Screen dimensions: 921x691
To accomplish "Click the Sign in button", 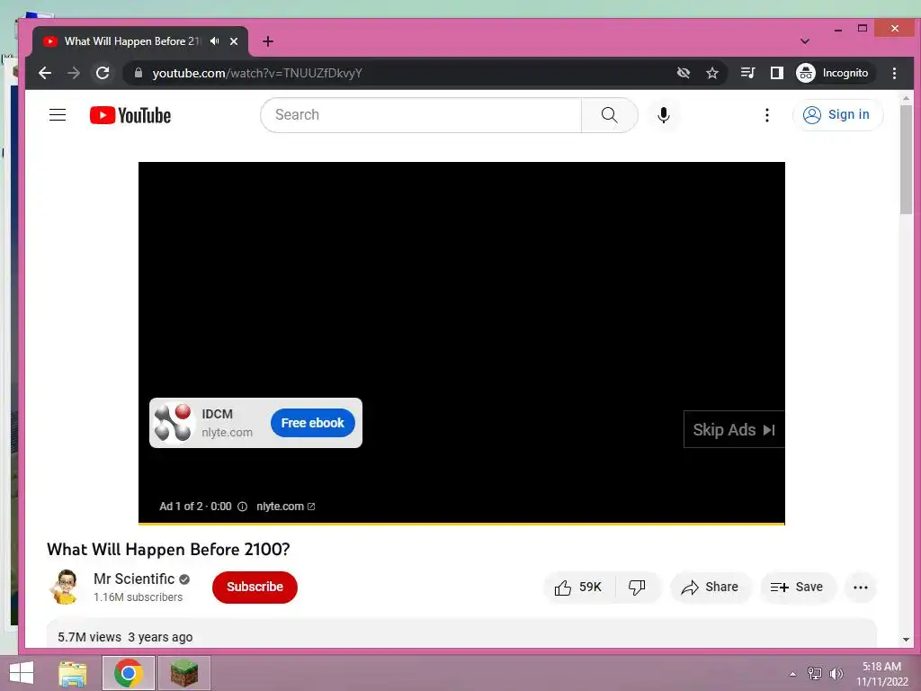I will 837,114.
